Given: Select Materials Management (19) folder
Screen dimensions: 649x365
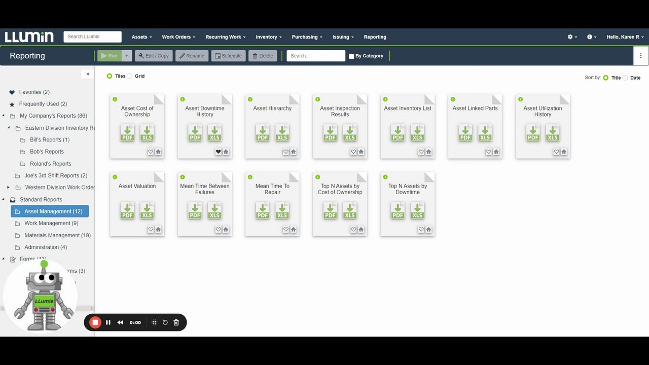Looking at the screenshot, I should click(x=57, y=235).
